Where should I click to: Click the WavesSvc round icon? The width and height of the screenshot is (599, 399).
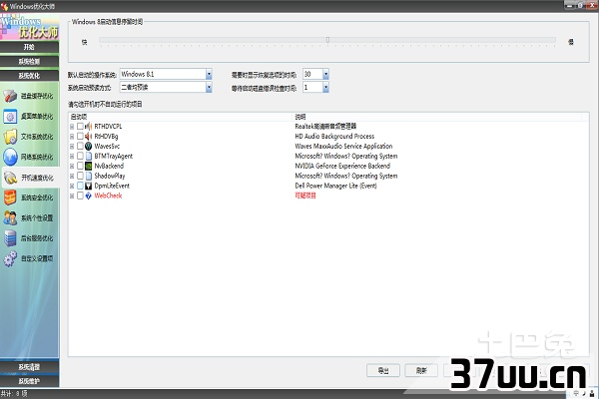[88, 146]
